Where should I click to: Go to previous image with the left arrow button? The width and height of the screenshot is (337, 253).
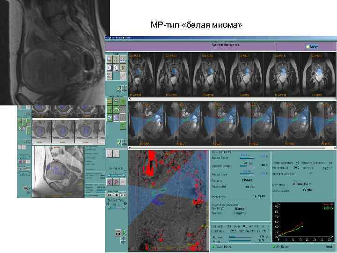(110, 182)
